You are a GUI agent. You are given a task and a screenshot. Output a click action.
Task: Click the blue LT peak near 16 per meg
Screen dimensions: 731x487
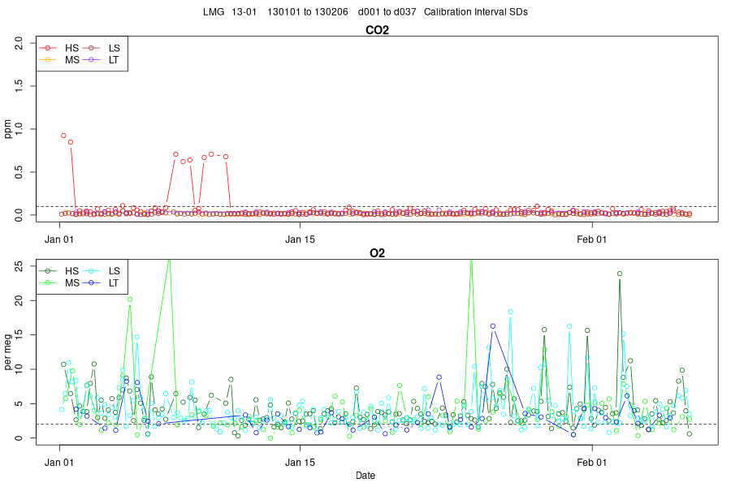(493, 326)
